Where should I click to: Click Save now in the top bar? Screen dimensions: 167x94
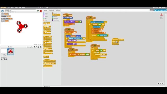(156, 8)
